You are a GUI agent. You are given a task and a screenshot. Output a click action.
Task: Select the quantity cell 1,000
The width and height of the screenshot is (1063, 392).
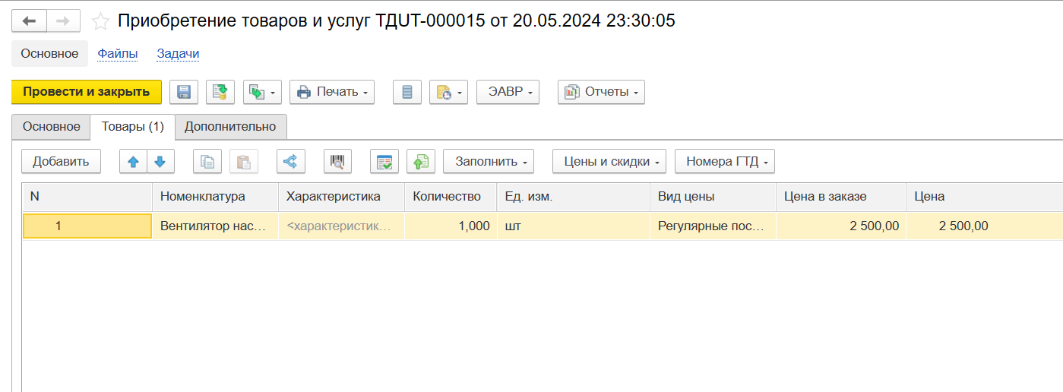[451, 226]
